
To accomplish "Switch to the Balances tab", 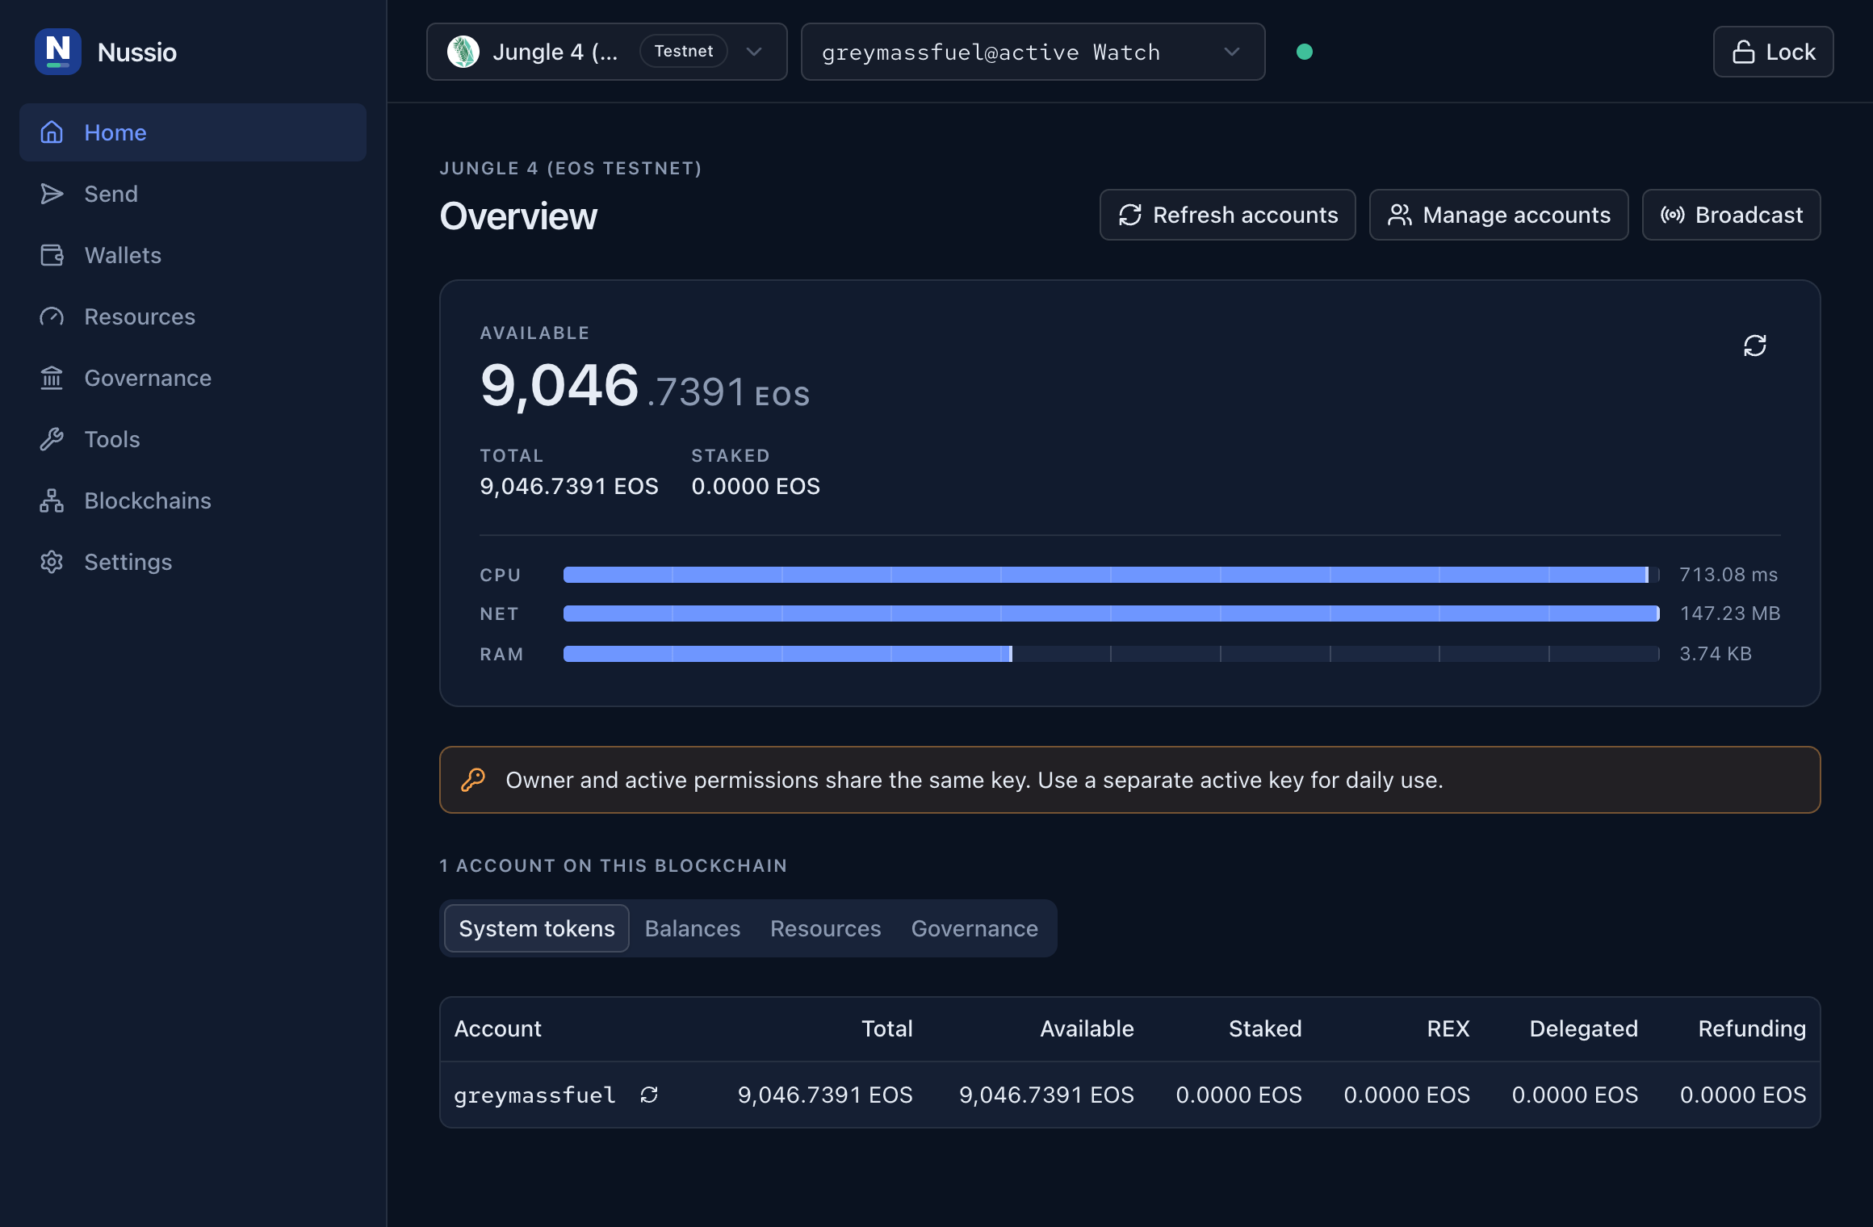I will 693,928.
